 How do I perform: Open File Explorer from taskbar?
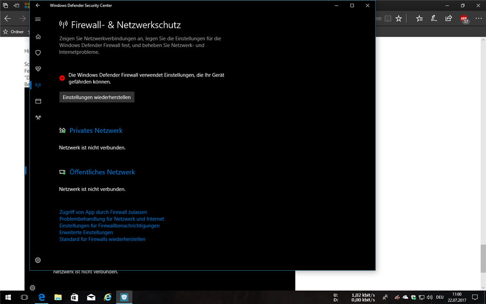pyautogui.click(x=58, y=297)
